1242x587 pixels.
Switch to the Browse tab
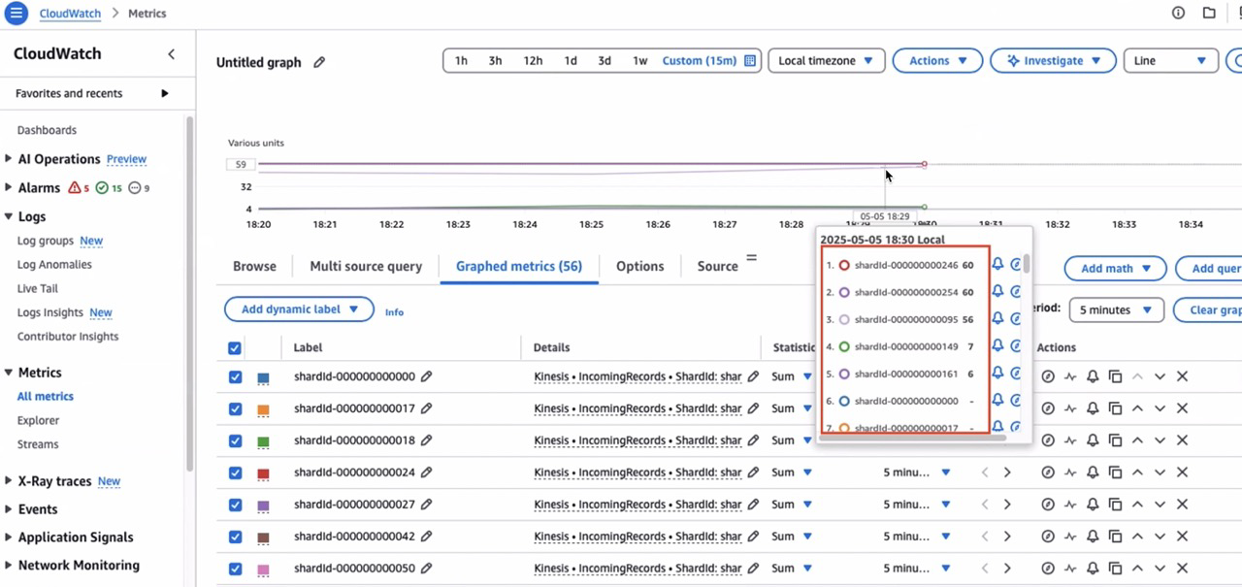[254, 266]
